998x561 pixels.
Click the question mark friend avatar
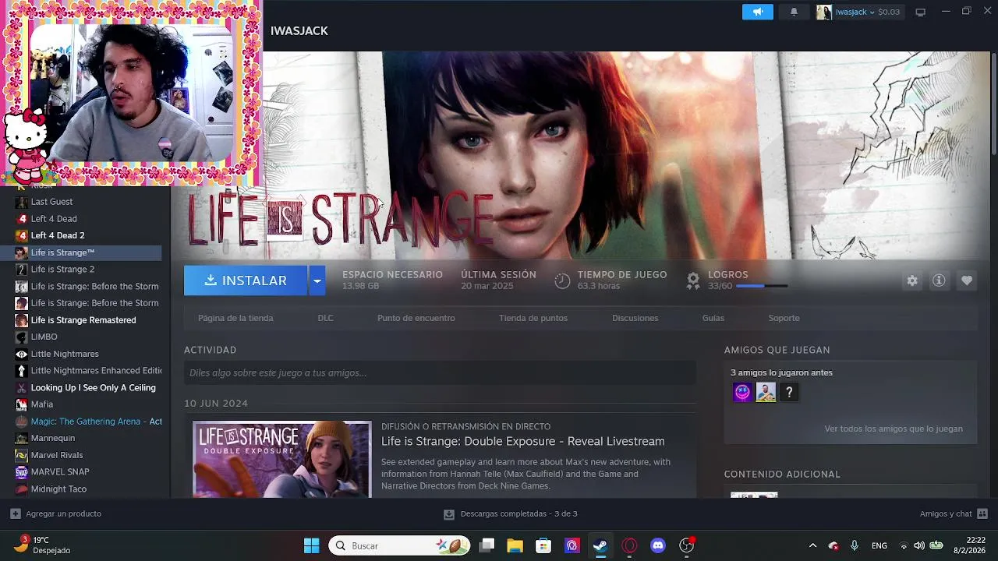(x=789, y=393)
